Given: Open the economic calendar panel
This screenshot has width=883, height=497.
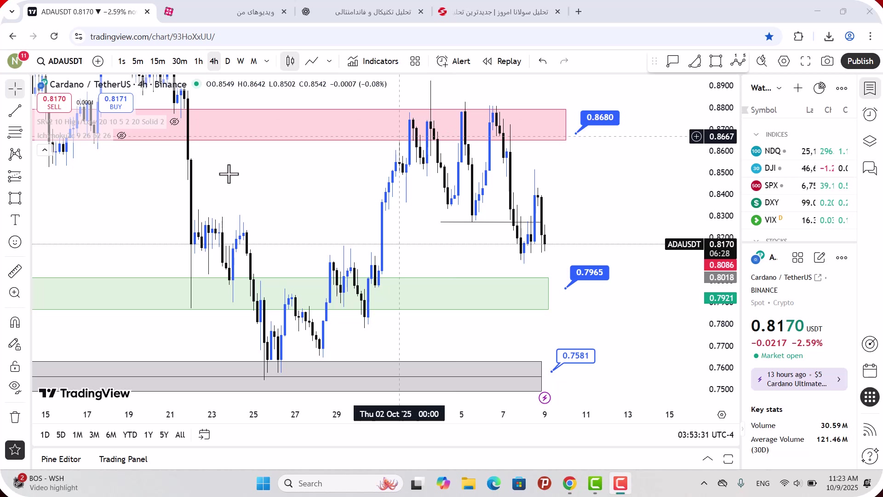Looking at the screenshot, I should point(870,370).
